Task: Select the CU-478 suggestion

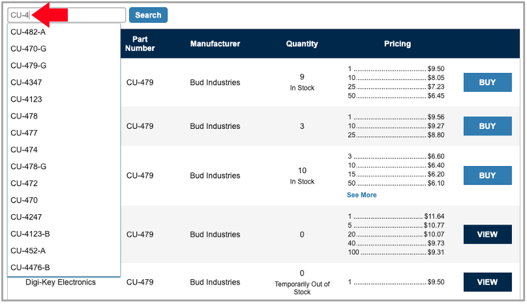Action: 24,116
